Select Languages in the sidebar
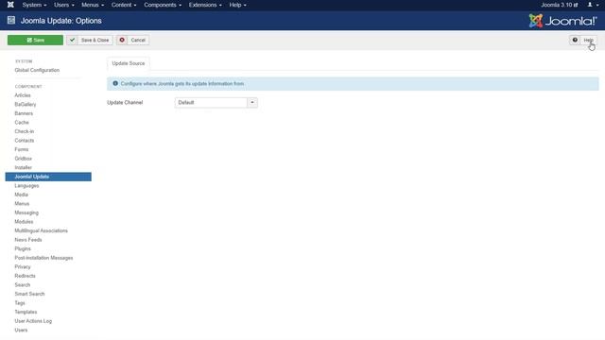Image resolution: width=605 pixels, height=340 pixels. point(26,185)
